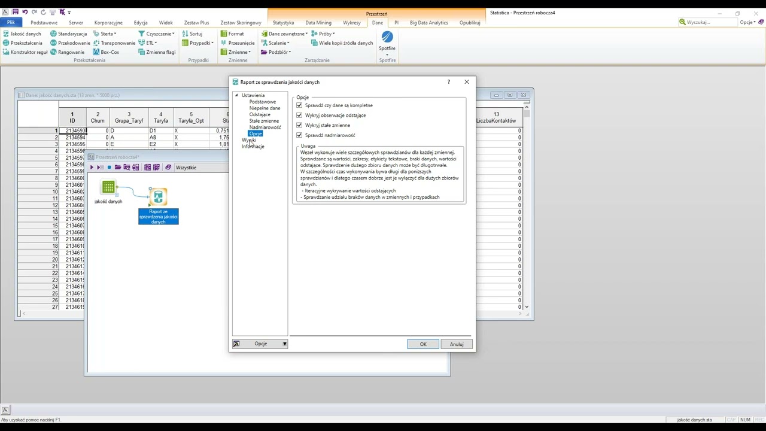The image size is (766, 431).
Task: Select the jakość danych data source node
Action: click(108, 187)
